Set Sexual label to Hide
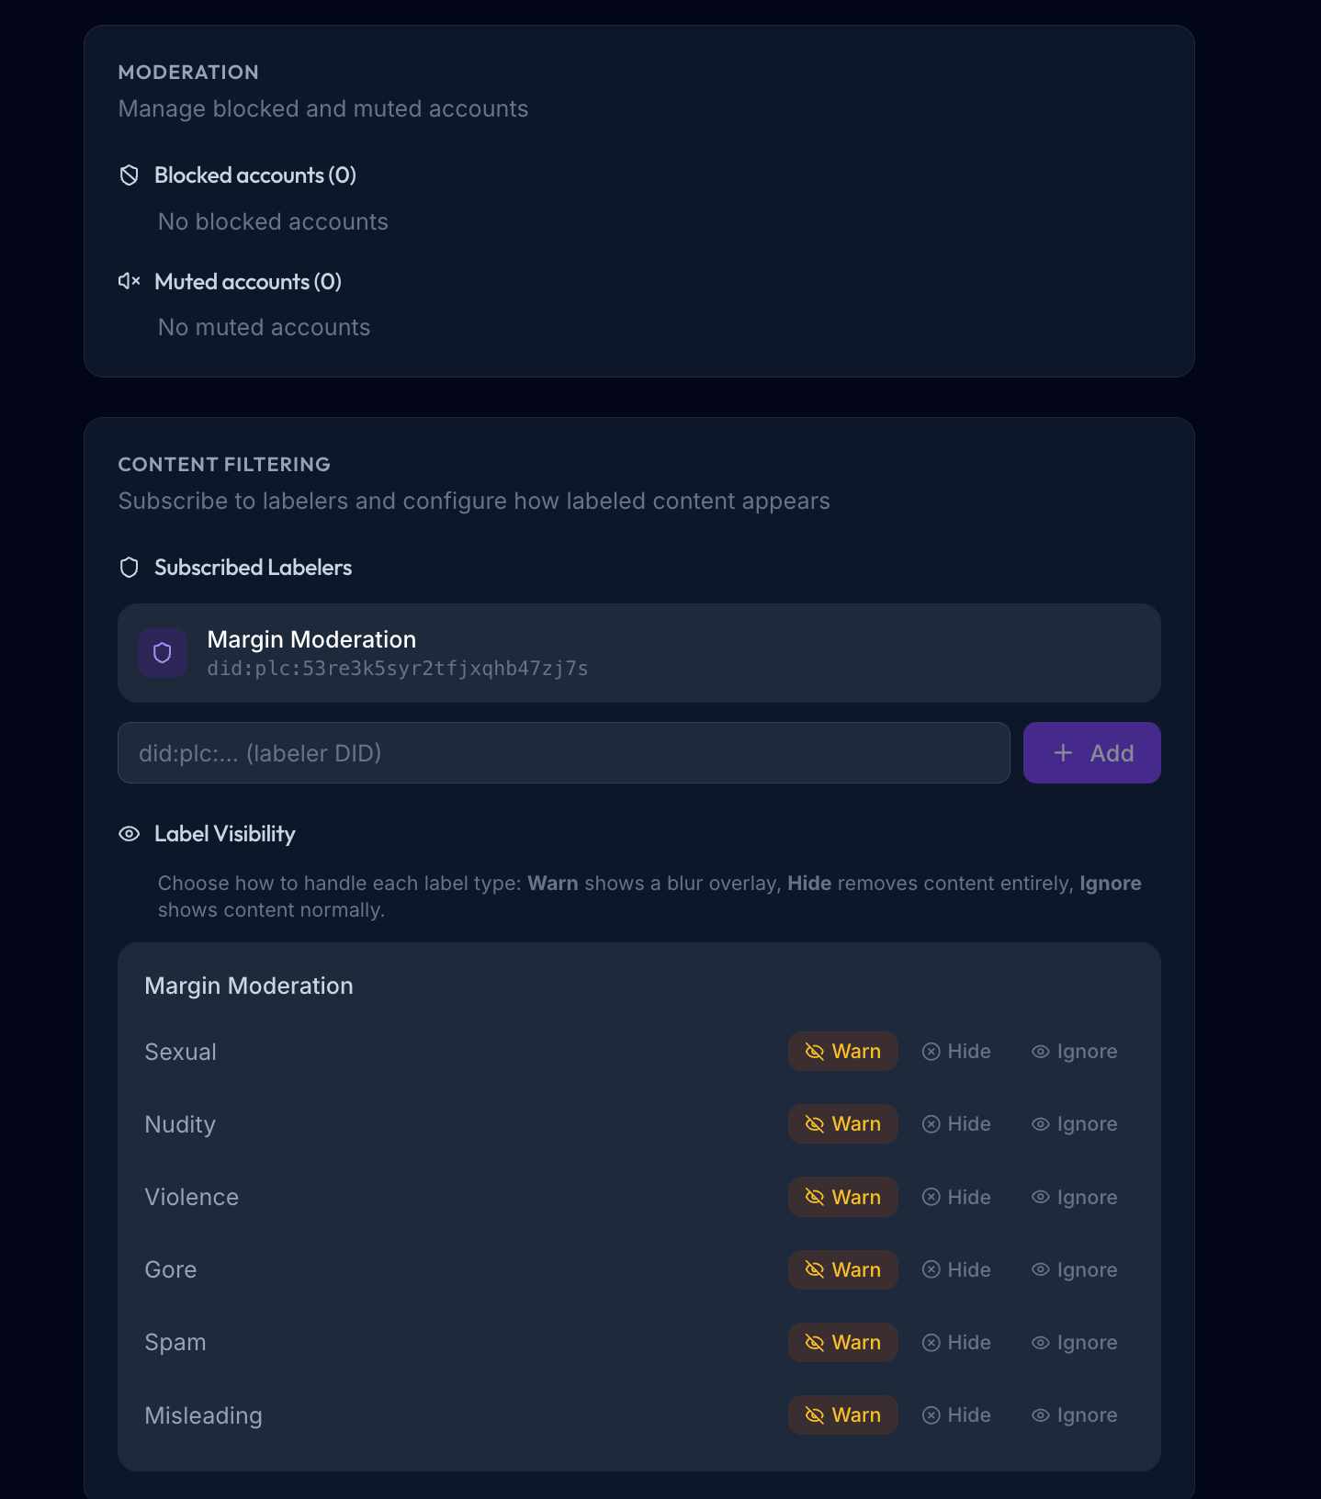Viewport: 1321px width, 1499px height. tap(956, 1052)
